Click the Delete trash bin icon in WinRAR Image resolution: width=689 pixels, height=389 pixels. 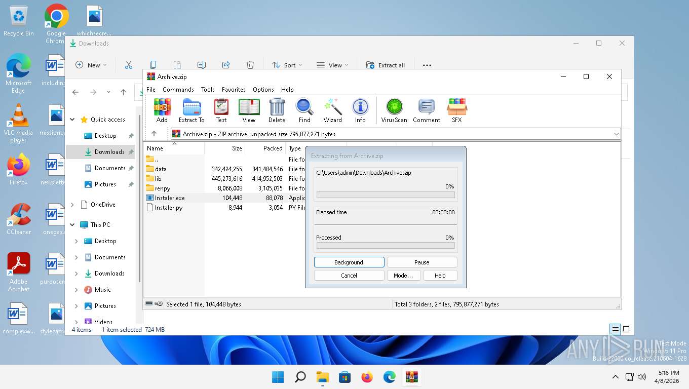(x=277, y=110)
